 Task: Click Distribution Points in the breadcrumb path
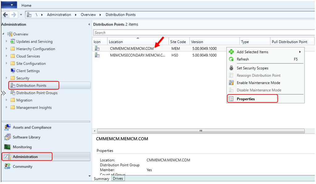point(121,15)
